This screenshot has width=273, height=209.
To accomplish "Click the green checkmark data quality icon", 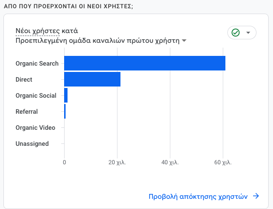I will pos(236,33).
